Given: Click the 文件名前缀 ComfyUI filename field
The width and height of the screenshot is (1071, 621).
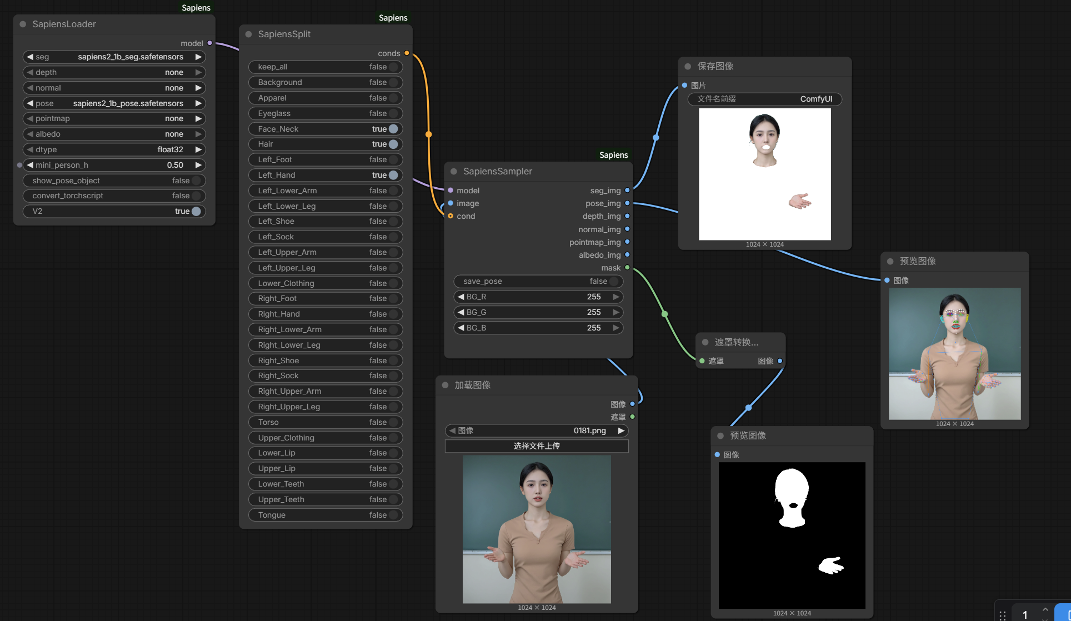Looking at the screenshot, I should point(765,99).
